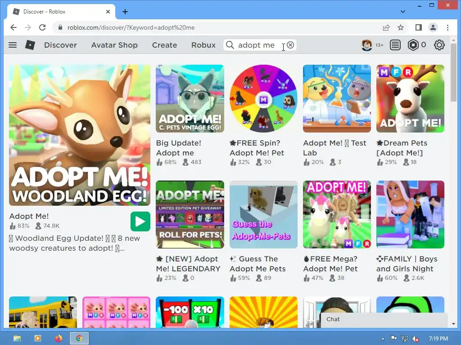The image size is (461, 345).
Task: Bookmark this page with the star
Action: [x=400, y=27]
